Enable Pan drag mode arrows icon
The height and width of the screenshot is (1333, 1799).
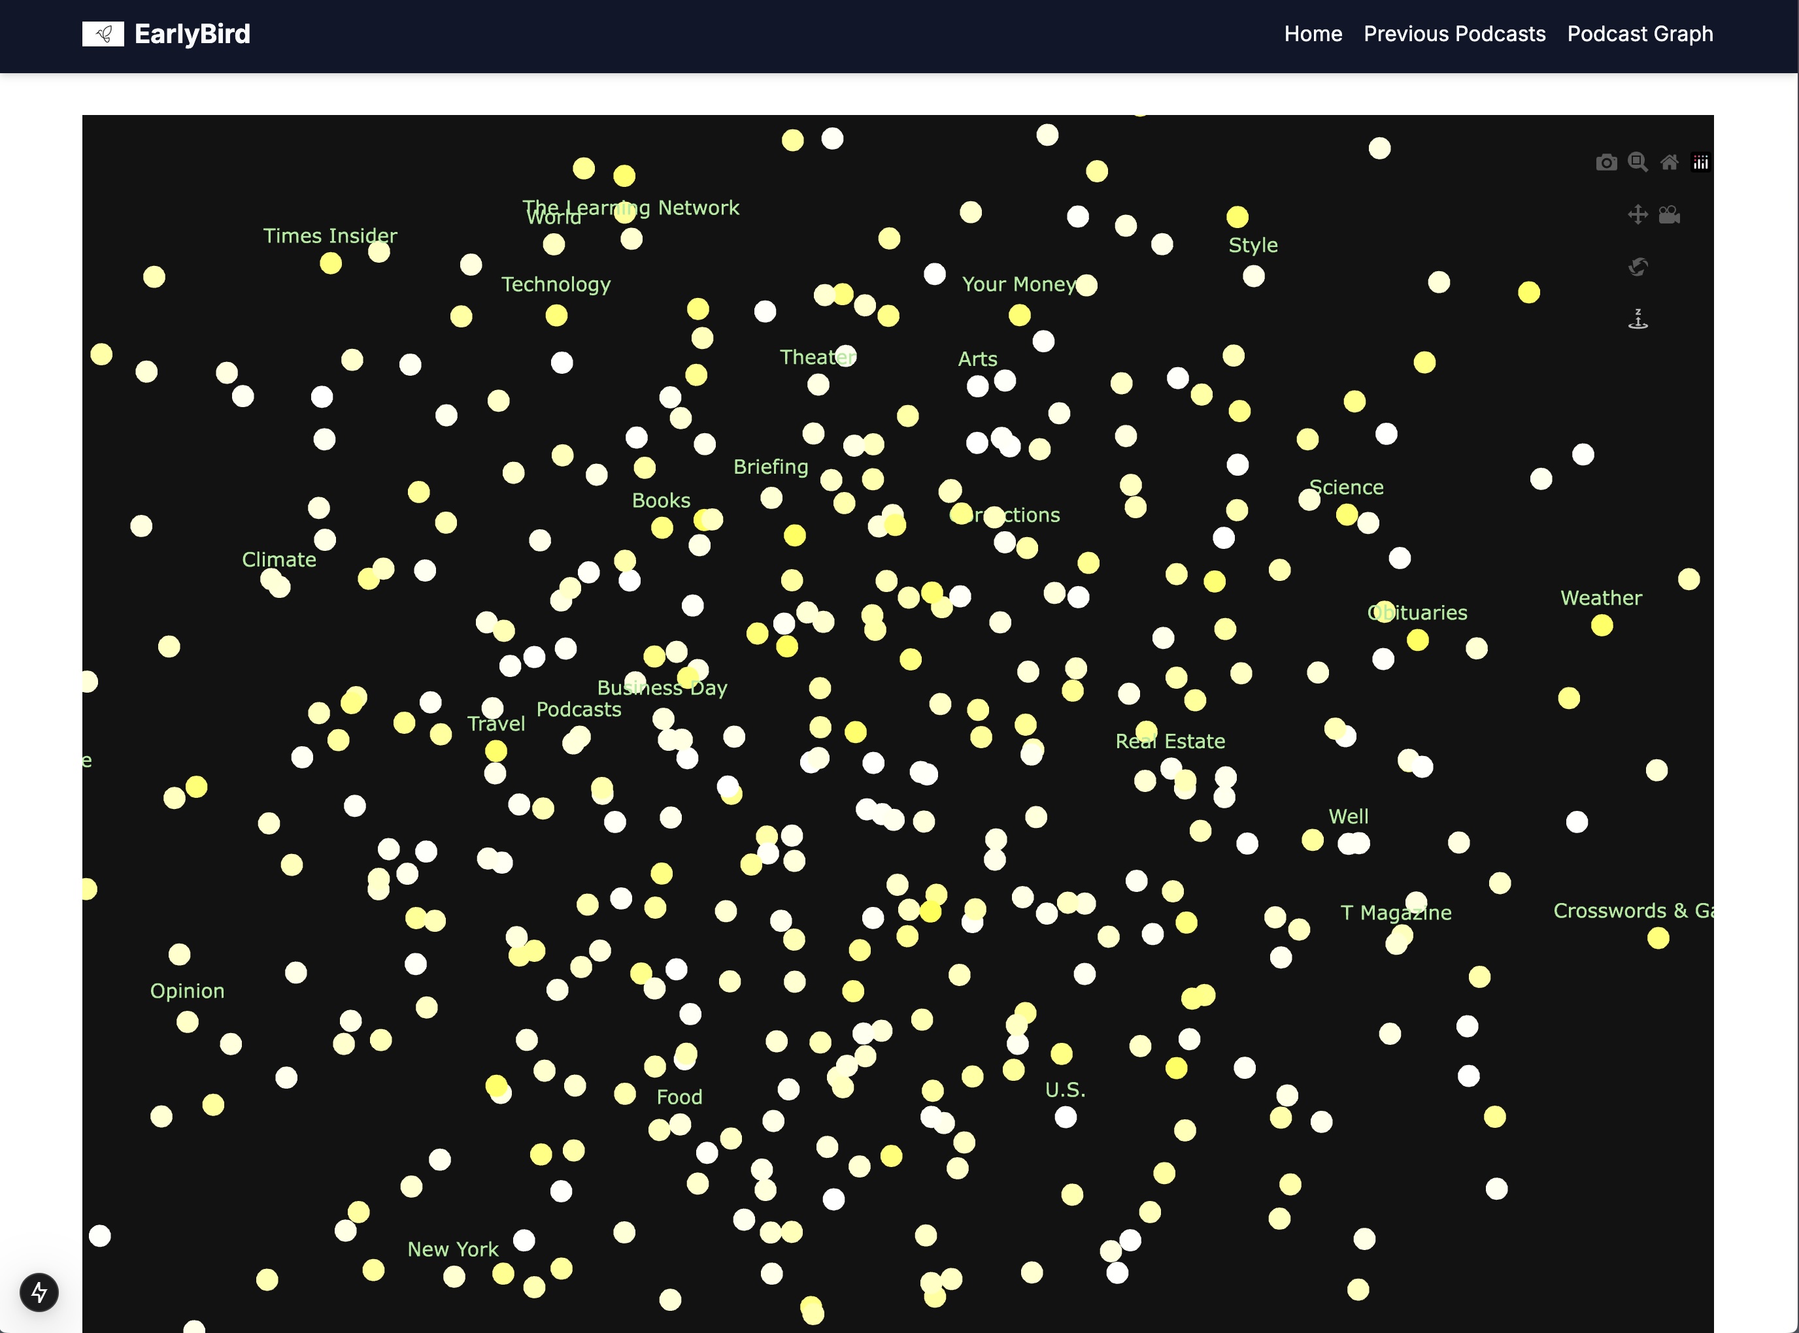[x=1638, y=214]
